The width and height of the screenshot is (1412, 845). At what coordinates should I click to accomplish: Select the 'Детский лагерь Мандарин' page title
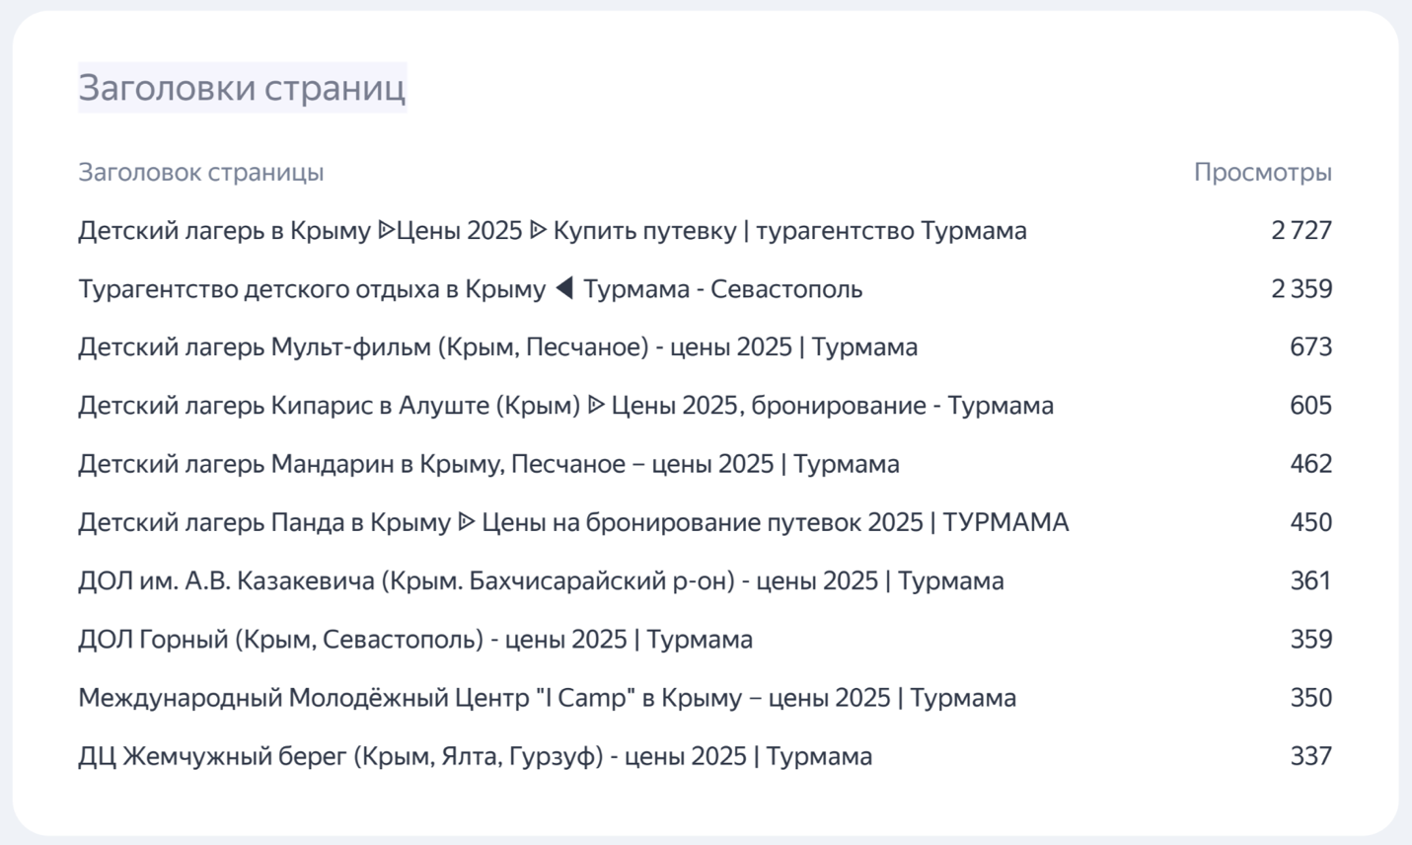[488, 464]
